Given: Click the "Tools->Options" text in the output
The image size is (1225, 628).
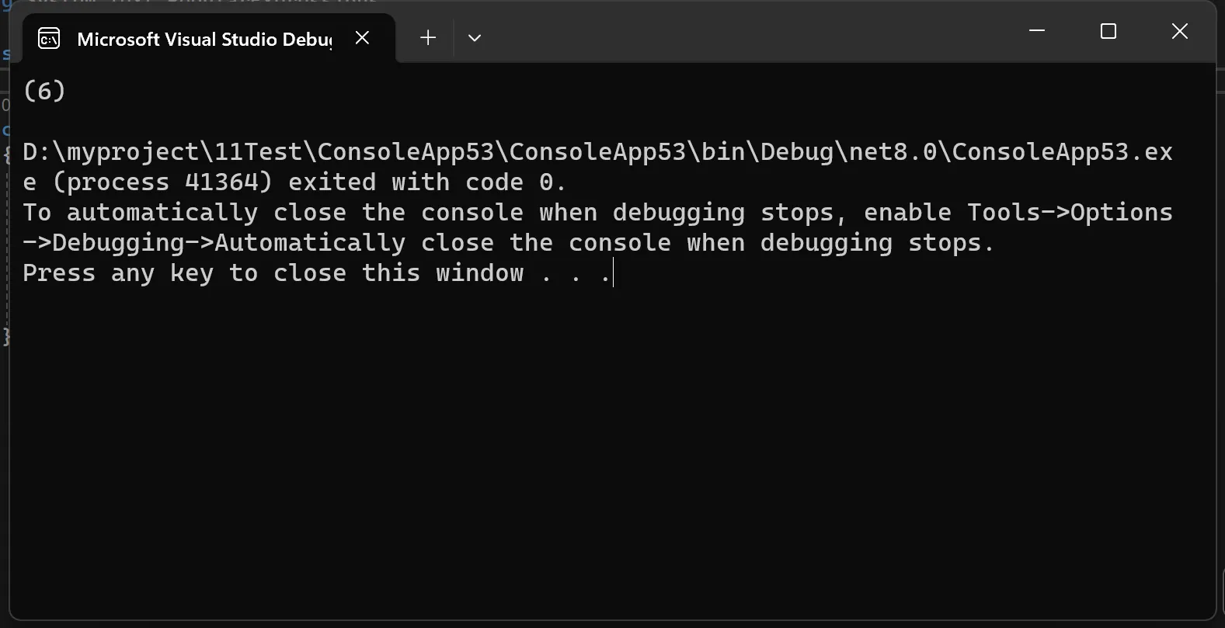Looking at the screenshot, I should [1070, 212].
